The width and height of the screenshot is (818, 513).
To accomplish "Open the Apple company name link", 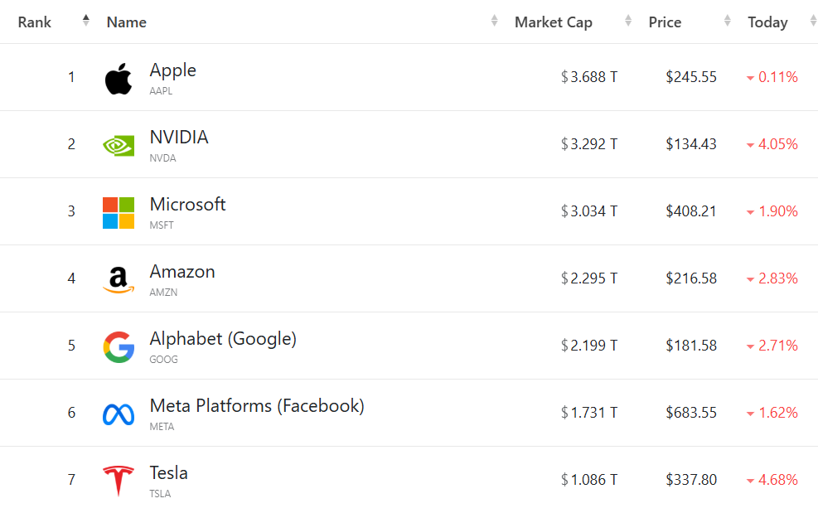I will point(172,70).
